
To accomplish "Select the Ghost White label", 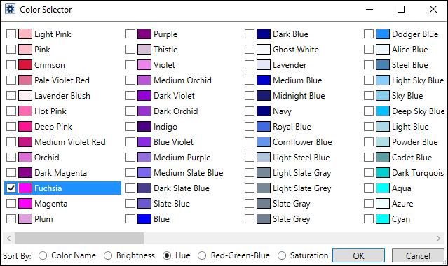I will point(296,50).
